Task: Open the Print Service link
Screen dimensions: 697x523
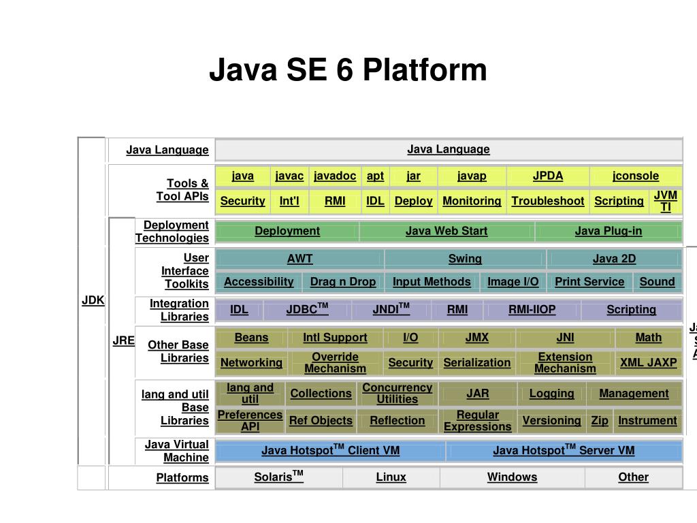Action: pos(589,282)
